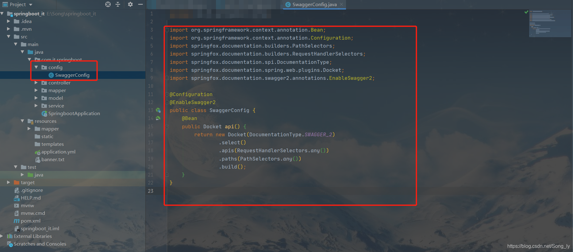Select the application.yml file
This screenshot has width=573, height=252.
pyautogui.click(x=58, y=152)
